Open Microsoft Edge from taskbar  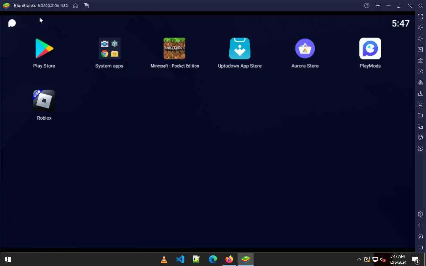point(213,259)
